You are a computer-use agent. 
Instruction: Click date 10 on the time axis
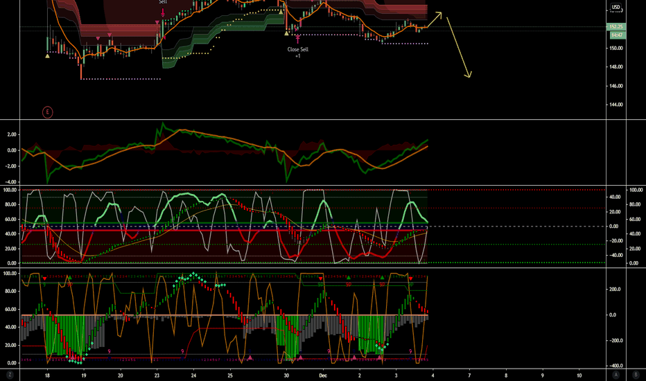[x=579, y=375]
